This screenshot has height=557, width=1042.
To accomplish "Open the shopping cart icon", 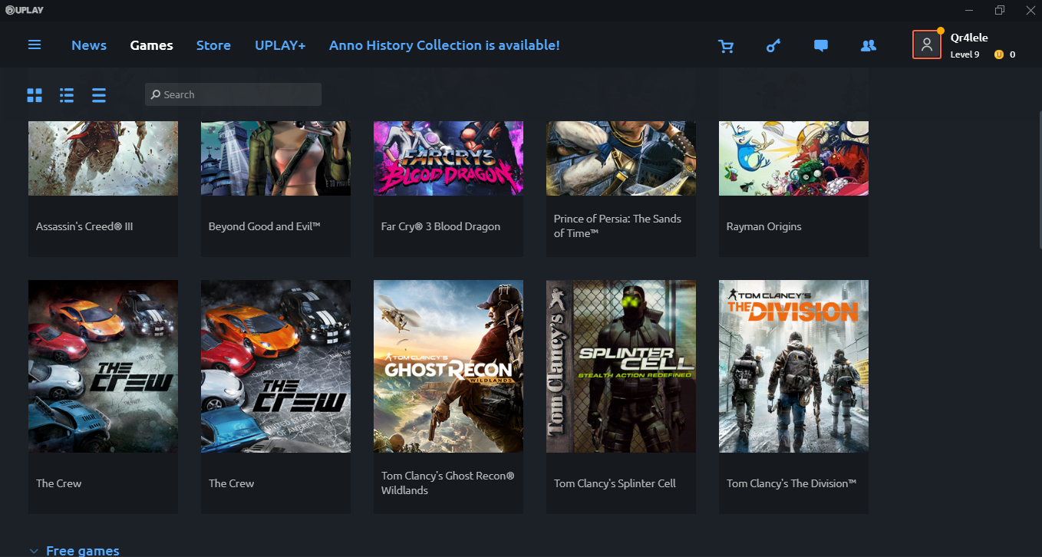I will tap(726, 46).
